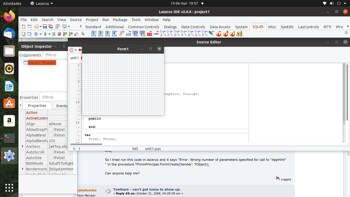Switch to the Data Access palette tab
Image resolution: width=350 pixels, height=197 pixels.
click(220, 27)
